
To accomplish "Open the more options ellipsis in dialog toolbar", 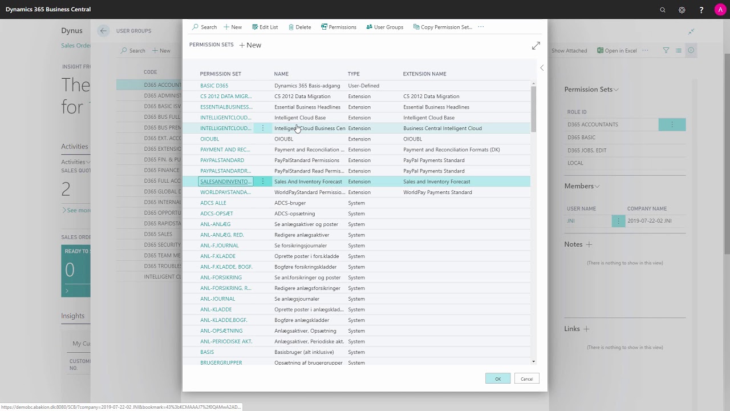I will click(481, 27).
